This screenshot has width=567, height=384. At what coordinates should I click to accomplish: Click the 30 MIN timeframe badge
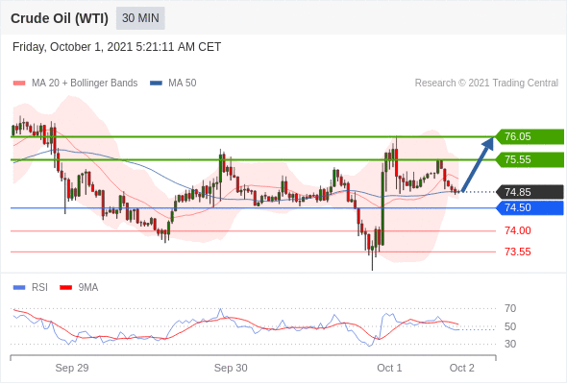[x=140, y=18]
